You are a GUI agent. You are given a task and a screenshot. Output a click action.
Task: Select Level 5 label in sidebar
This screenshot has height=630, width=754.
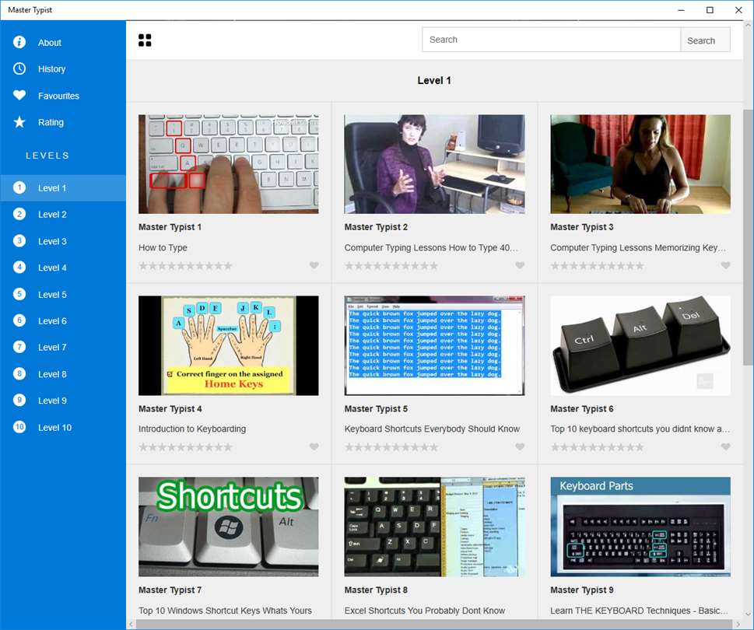point(52,295)
